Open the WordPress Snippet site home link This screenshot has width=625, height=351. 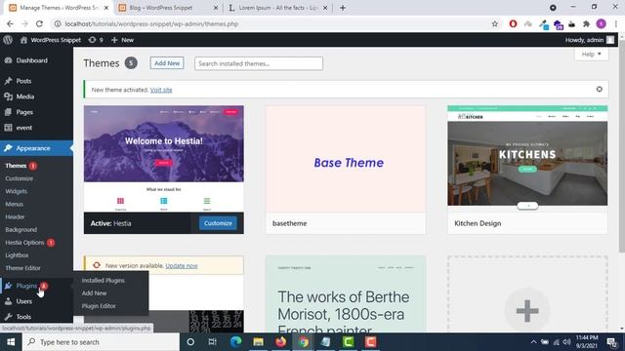pyautogui.click(x=51, y=40)
